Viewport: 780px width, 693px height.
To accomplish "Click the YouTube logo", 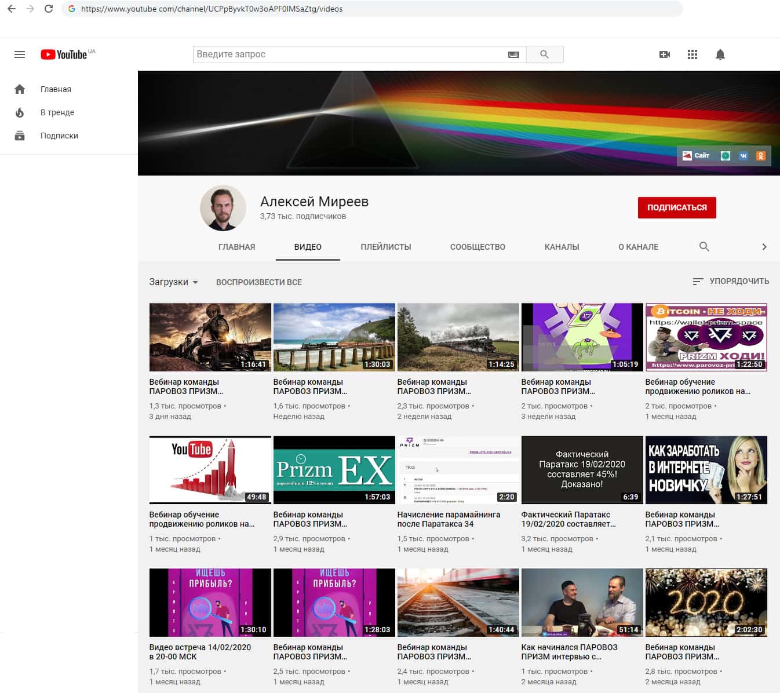I will (64, 54).
